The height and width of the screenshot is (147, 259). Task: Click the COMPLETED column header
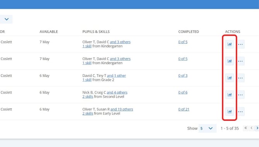(189, 32)
